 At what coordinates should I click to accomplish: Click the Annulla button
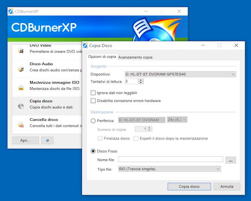[x=227, y=187]
